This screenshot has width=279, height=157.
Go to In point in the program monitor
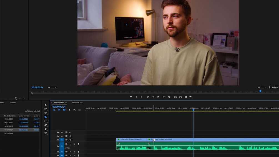(148, 97)
